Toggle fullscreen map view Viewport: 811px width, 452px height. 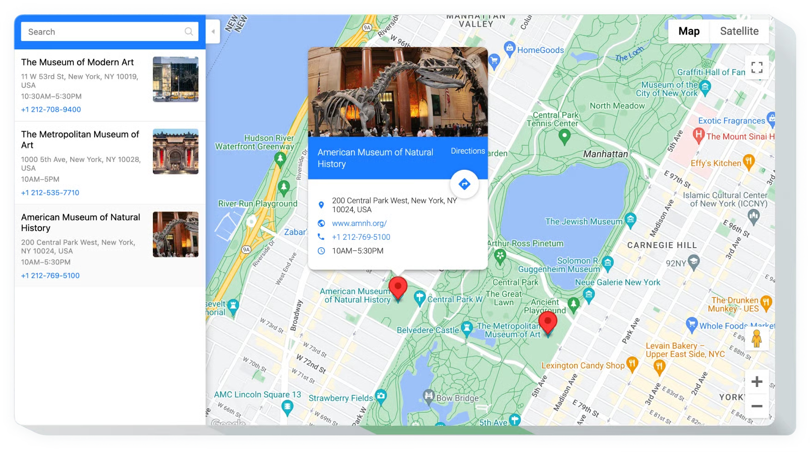[x=757, y=67]
